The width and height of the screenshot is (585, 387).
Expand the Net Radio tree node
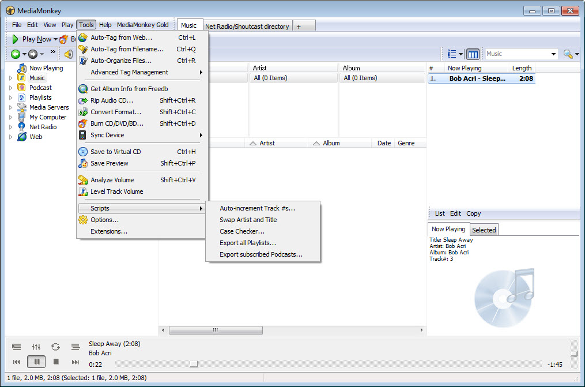11,127
